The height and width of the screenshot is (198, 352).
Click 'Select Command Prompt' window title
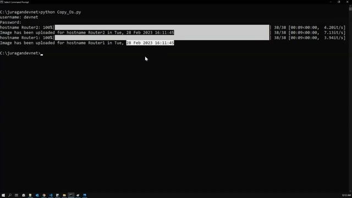tap(16, 2)
